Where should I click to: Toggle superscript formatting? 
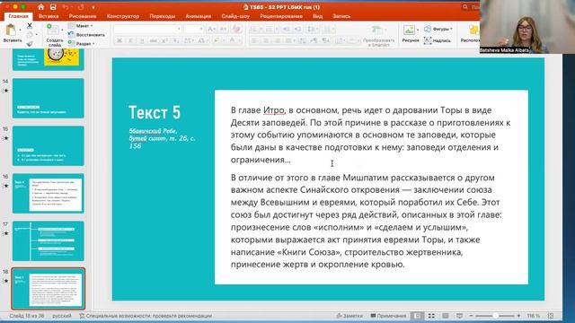tap(164, 40)
